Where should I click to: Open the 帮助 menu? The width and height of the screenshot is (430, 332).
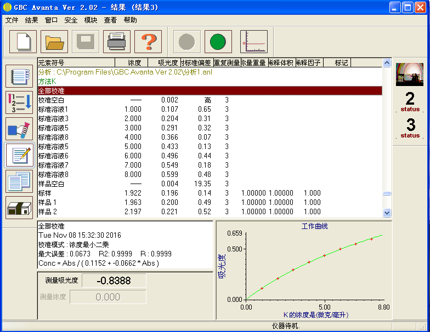[131, 20]
